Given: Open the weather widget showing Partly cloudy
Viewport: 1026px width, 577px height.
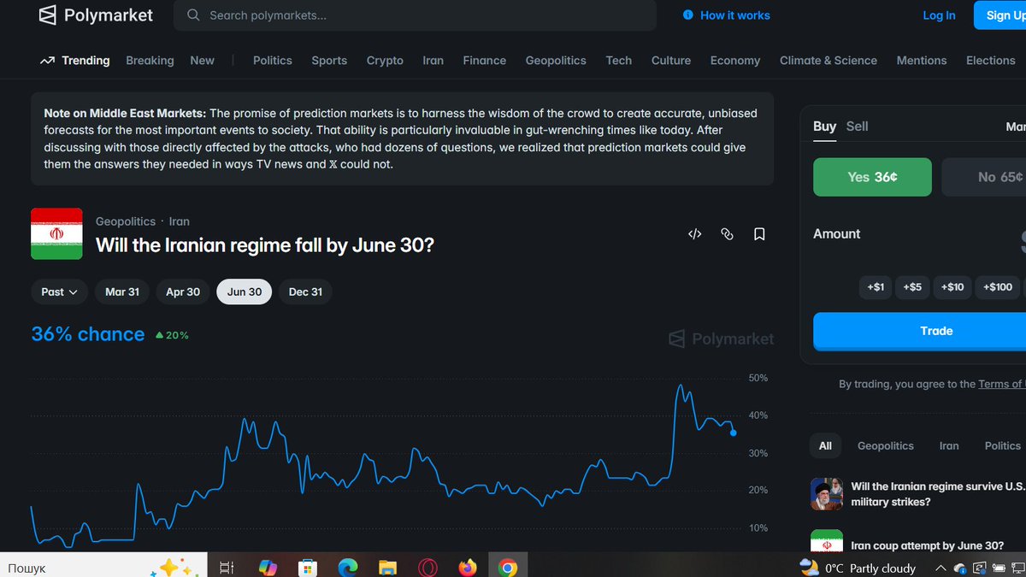Looking at the screenshot, I should click(x=858, y=568).
